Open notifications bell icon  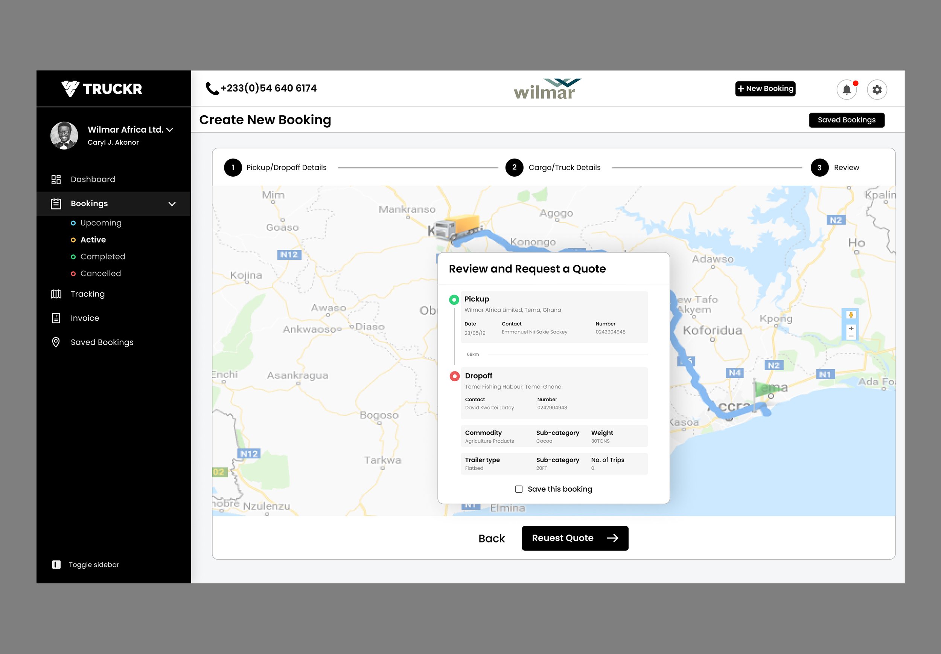(x=847, y=90)
